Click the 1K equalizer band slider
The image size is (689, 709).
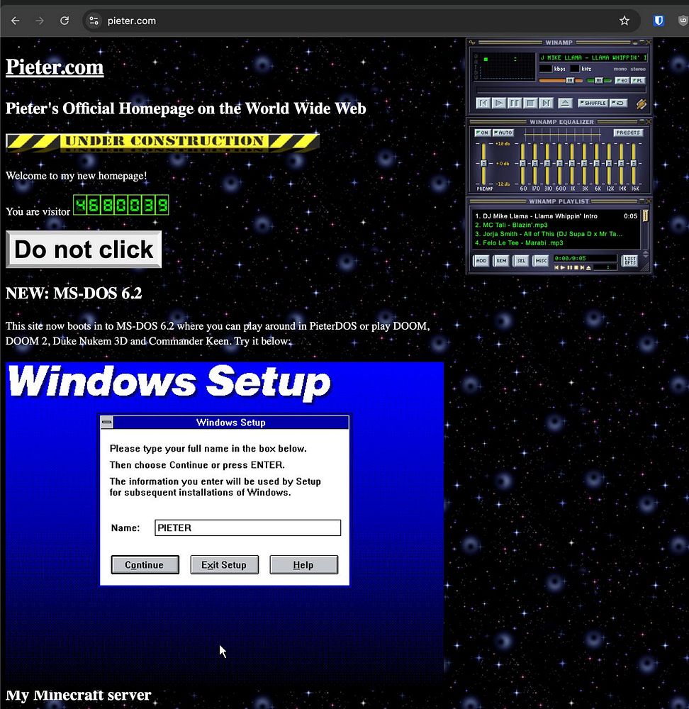(x=572, y=163)
